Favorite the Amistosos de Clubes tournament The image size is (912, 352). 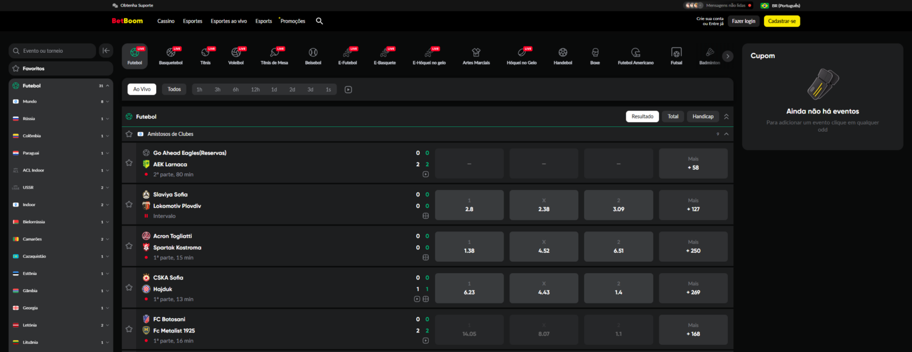tap(129, 134)
